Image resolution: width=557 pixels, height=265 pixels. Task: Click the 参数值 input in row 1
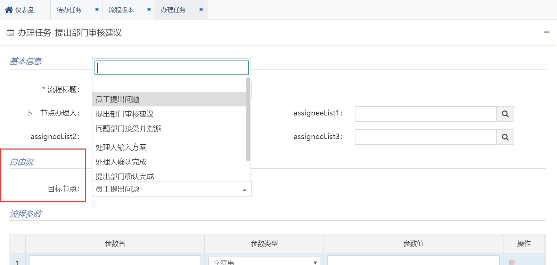(x=413, y=260)
